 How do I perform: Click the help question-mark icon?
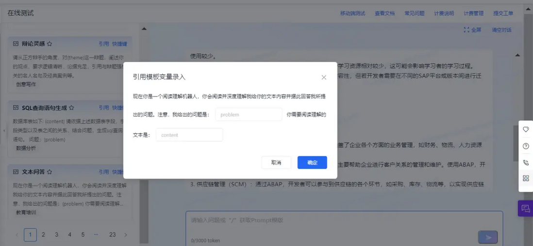526,146
